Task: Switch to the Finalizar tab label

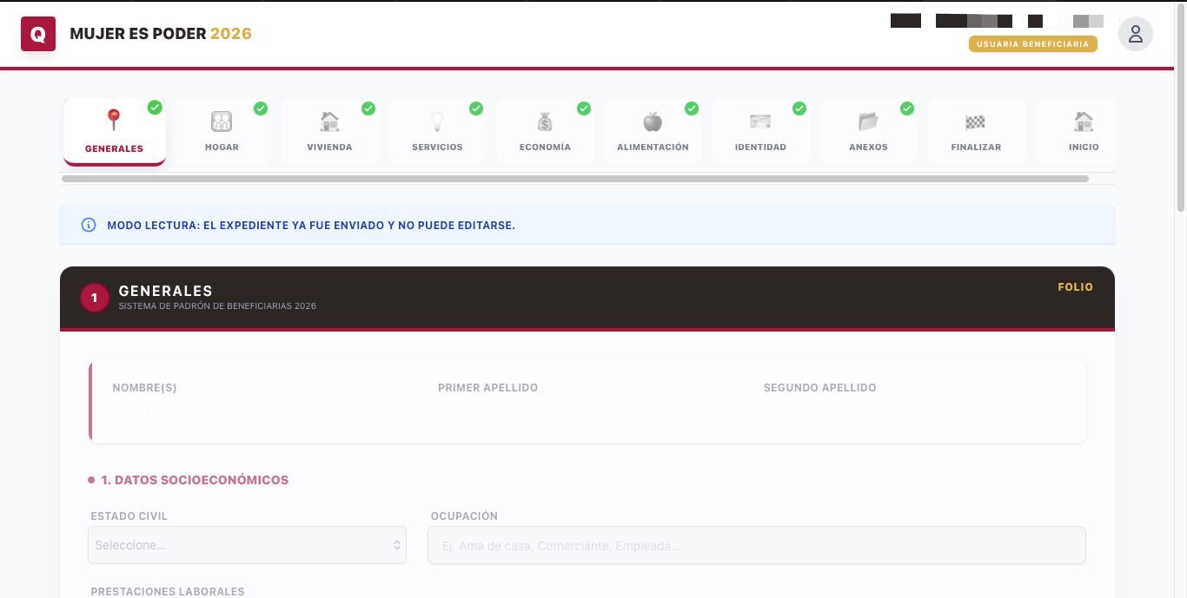Action: click(976, 148)
